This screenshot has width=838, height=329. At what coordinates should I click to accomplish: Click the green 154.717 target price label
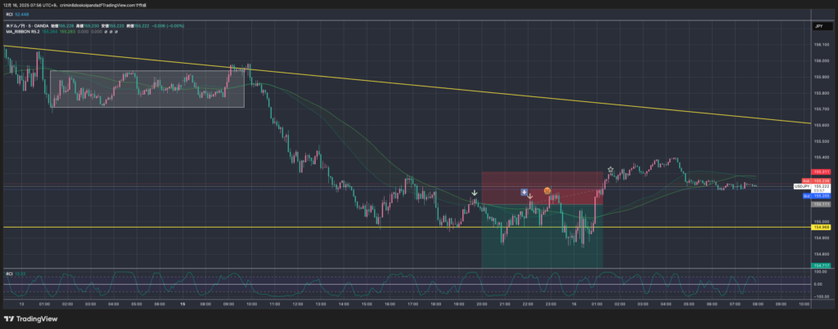tap(819, 266)
